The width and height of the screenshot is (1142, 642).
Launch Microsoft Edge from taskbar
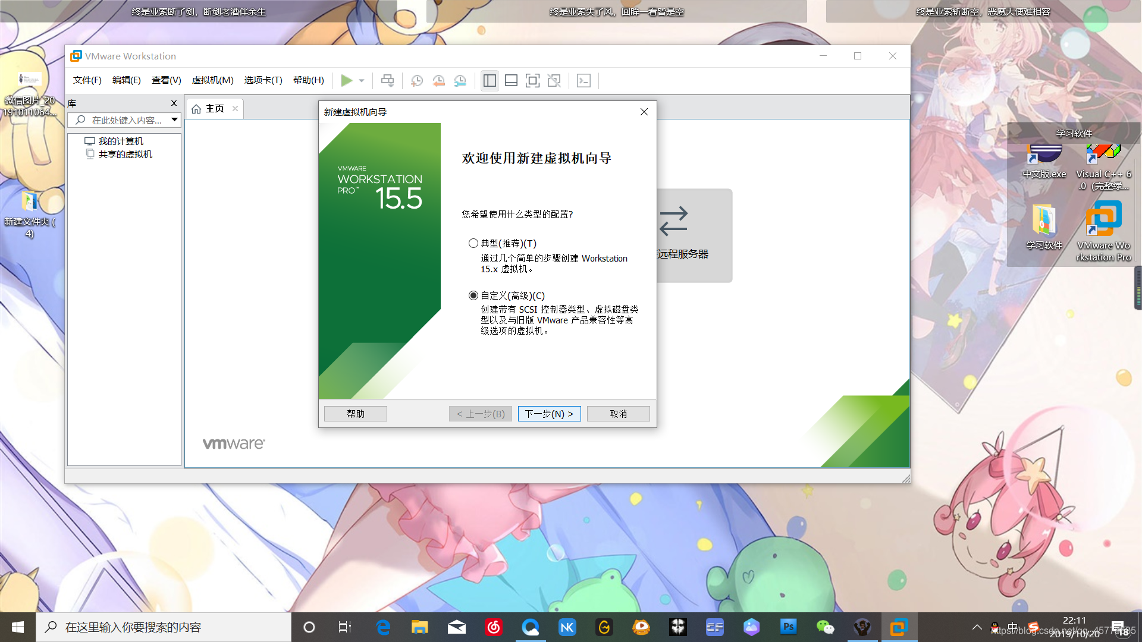(383, 627)
